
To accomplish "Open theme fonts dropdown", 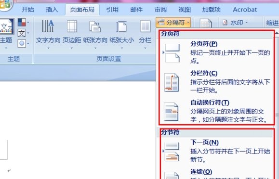I will tap(24, 33).
